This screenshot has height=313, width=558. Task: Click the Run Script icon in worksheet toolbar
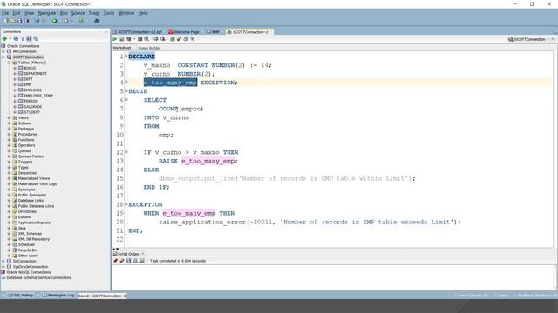pyautogui.click(x=121, y=39)
